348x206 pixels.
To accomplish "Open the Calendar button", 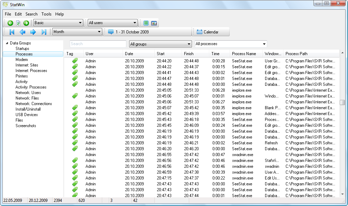I will (211, 32).
